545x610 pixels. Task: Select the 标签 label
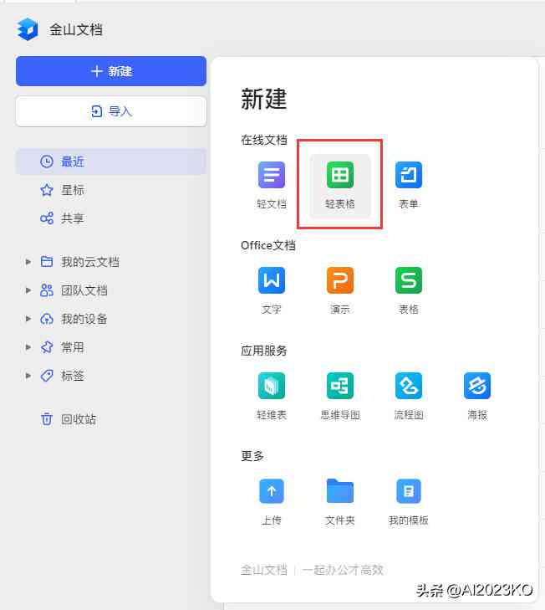(72, 376)
